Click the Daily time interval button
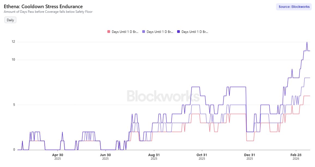Screen dimensions: 315x167 [x=10, y=20]
